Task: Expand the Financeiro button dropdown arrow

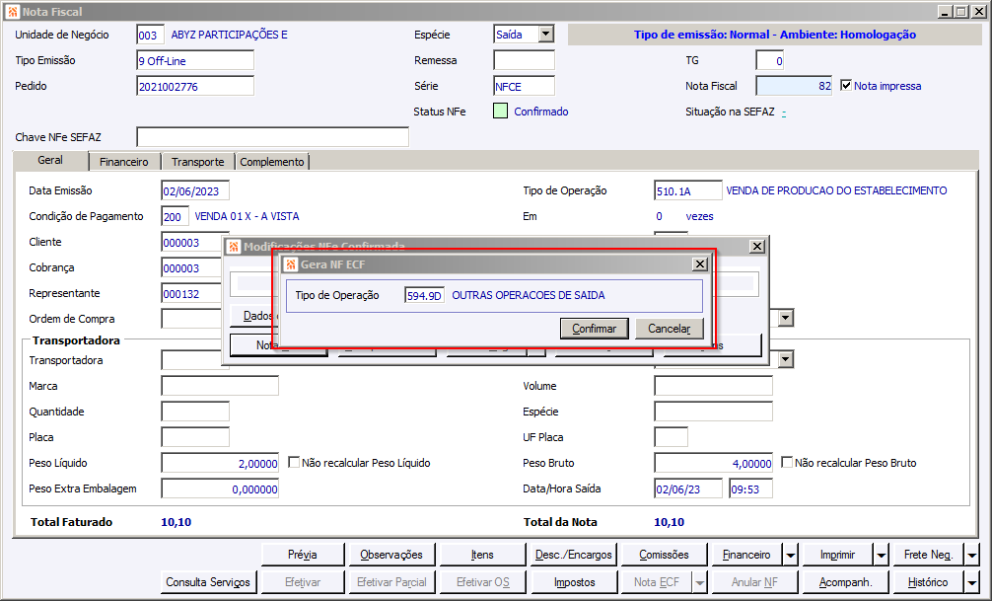Action: (x=790, y=555)
